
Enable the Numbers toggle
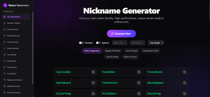81,43
